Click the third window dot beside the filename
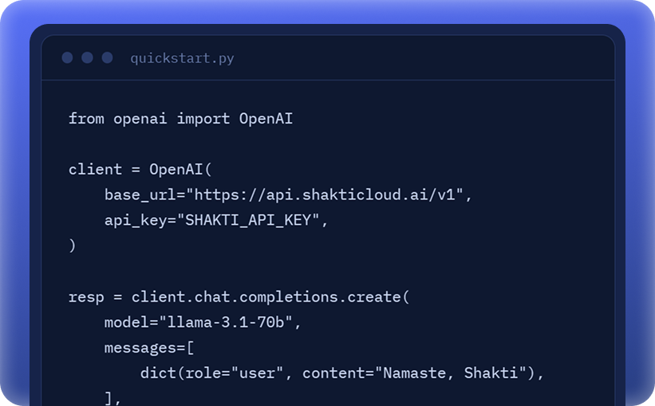Screen dimensions: 655x406 coord(108,57)
